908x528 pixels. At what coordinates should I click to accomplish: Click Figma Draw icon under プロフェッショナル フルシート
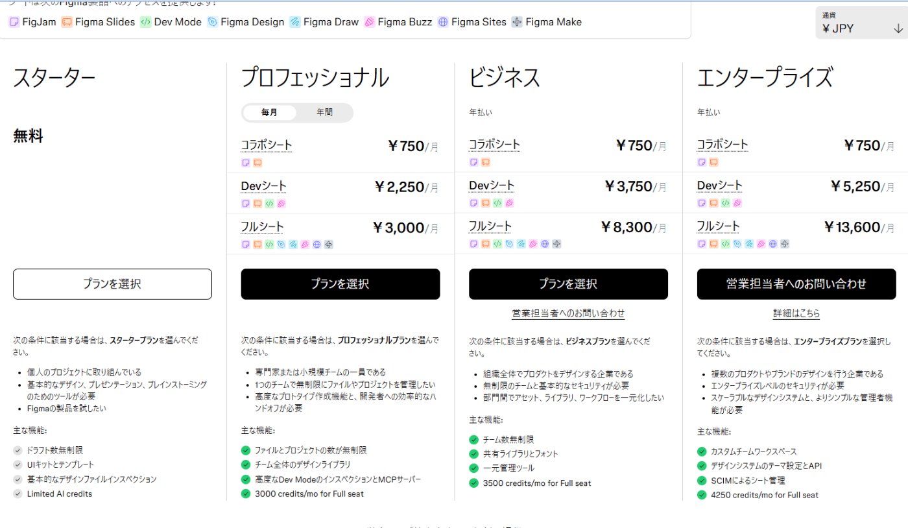pos(293,245)
